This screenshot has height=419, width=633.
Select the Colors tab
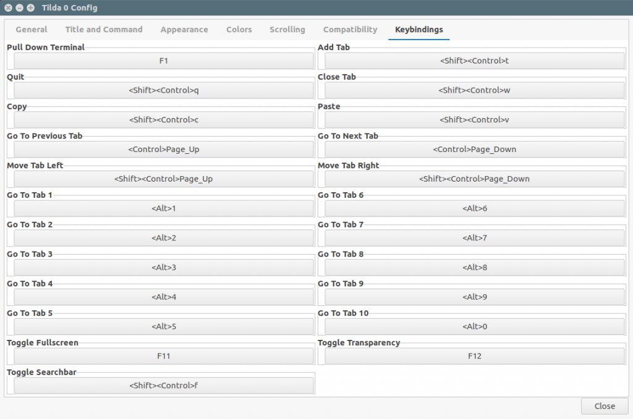(239, 30)
